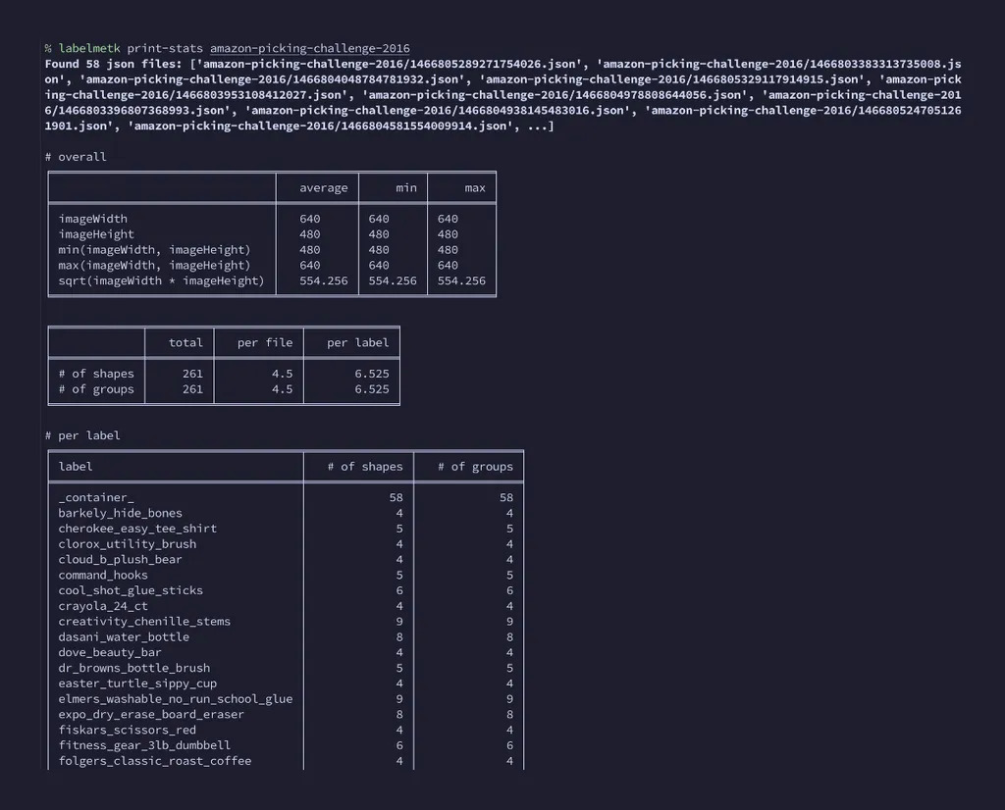
Task: Click the print-stats subcommand text
Action: click(165, 48)
